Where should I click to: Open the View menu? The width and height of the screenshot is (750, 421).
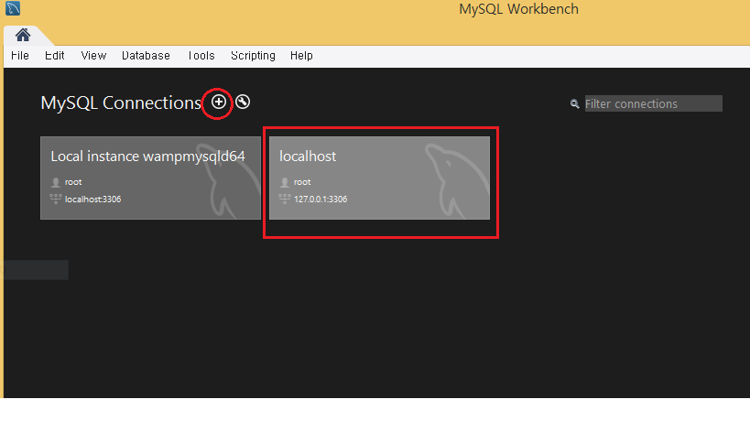pos(93,56)
